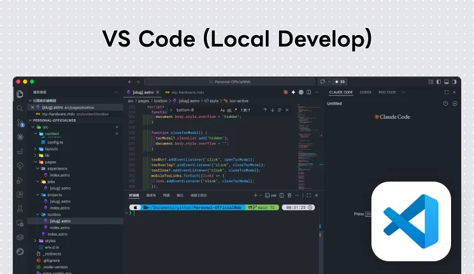
Task: Open the Claude asterisk icon in activity bar
Action: pyautogui.click(x=20, y=137)
